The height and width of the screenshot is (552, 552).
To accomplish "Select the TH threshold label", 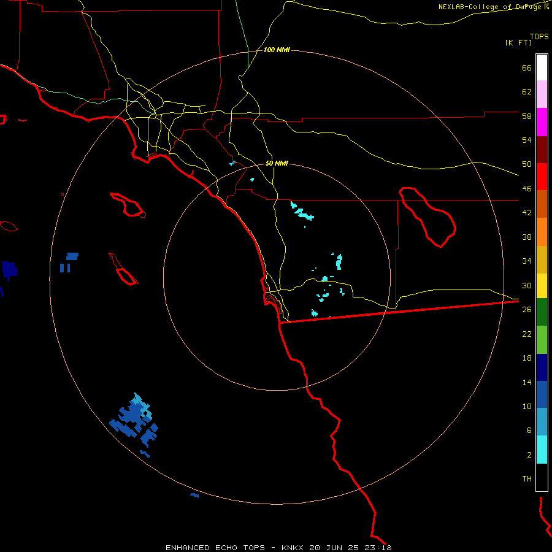I will click(527, 479).
